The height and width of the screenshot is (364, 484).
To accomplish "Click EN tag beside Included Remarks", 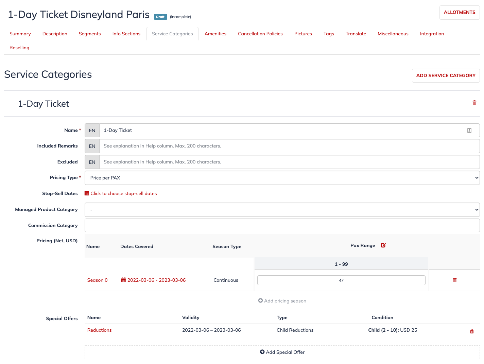I will point(92,146).
